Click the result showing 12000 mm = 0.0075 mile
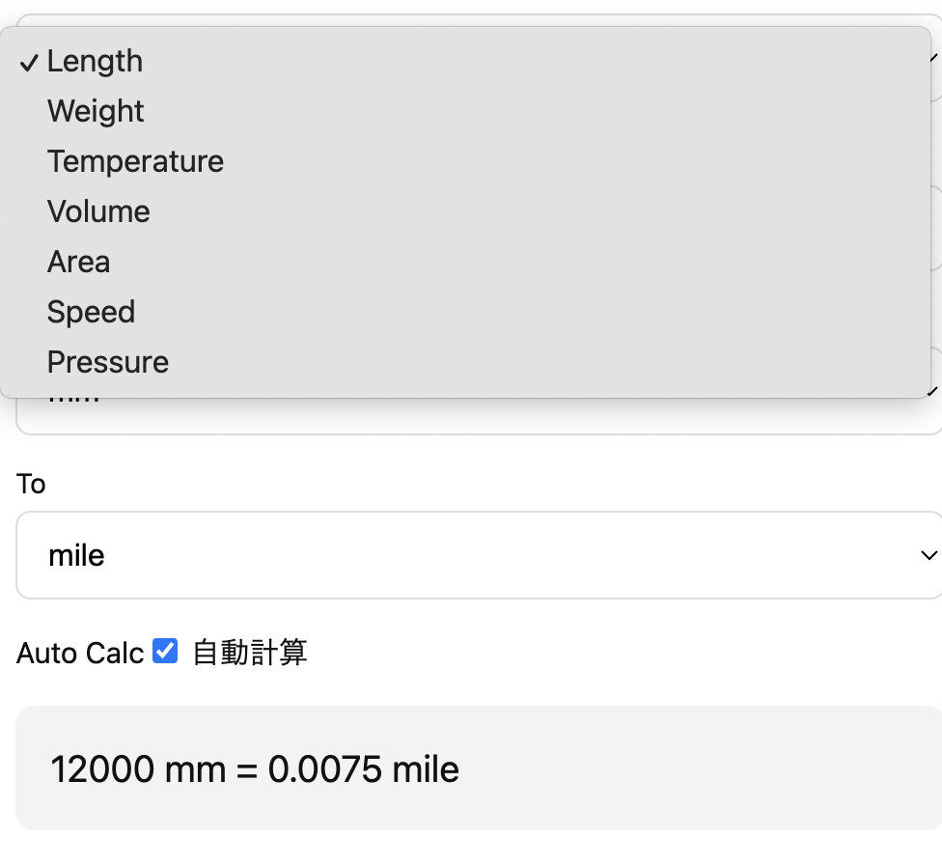This screenshot has height=865, width=942. click(x=255, y=768)
